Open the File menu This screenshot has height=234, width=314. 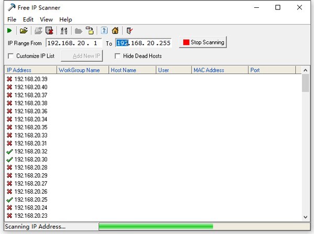12,19
